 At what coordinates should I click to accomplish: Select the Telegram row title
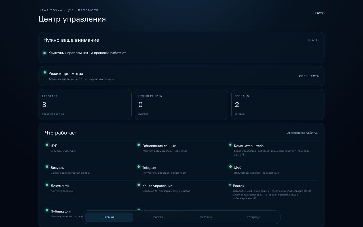[149, 168]
